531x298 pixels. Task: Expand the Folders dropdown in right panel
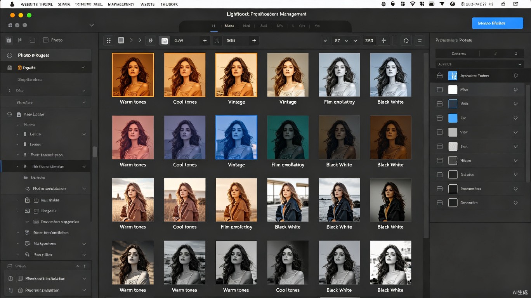479,64
